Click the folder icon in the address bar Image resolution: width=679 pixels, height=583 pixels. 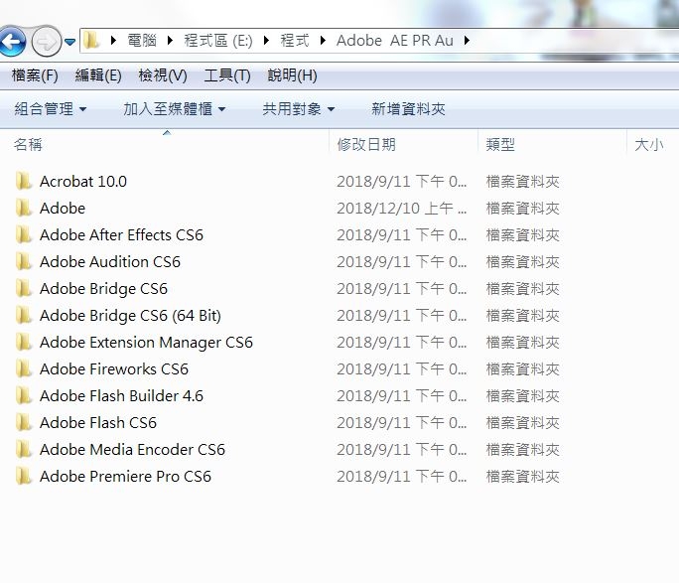91,41
